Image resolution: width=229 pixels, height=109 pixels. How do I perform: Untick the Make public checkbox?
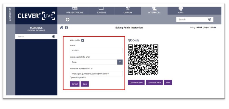click(83, 40)
